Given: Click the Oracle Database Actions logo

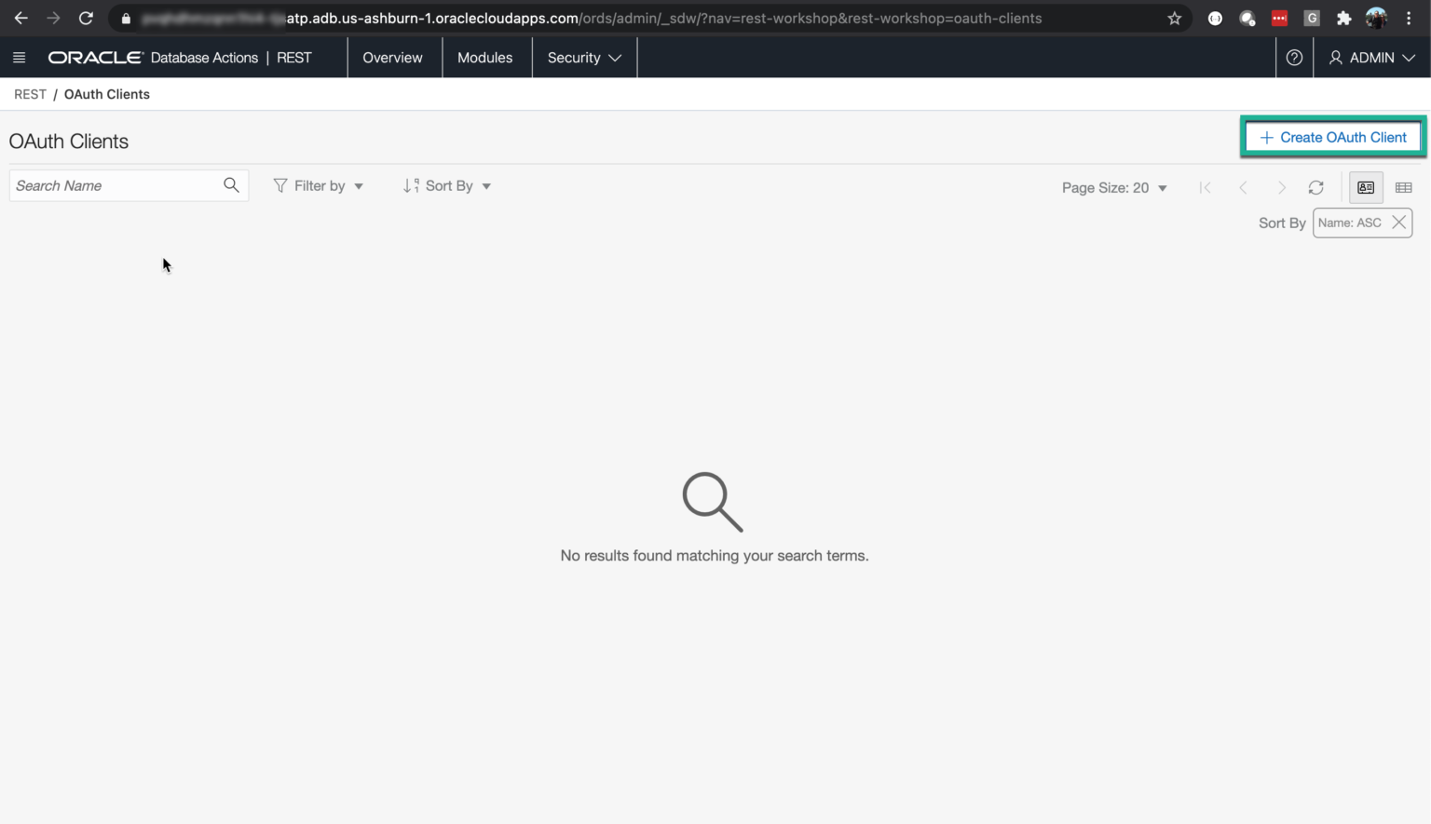Looking at the screenshot, I should [x=153, y=58].
